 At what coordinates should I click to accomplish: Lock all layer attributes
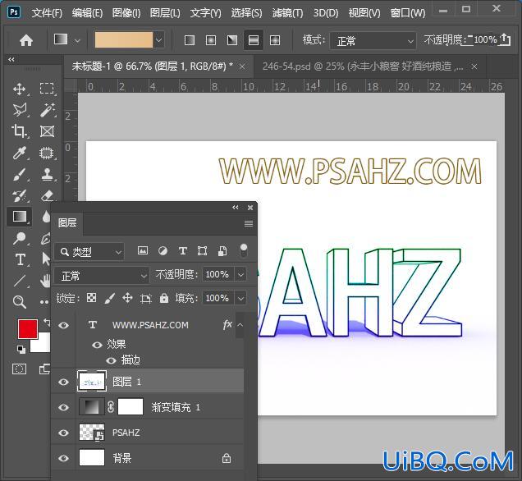pos(164,298)
